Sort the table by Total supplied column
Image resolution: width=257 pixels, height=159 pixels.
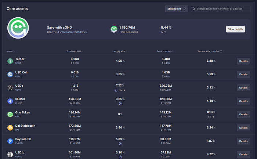pyautogui.click(x=74, y=51)
